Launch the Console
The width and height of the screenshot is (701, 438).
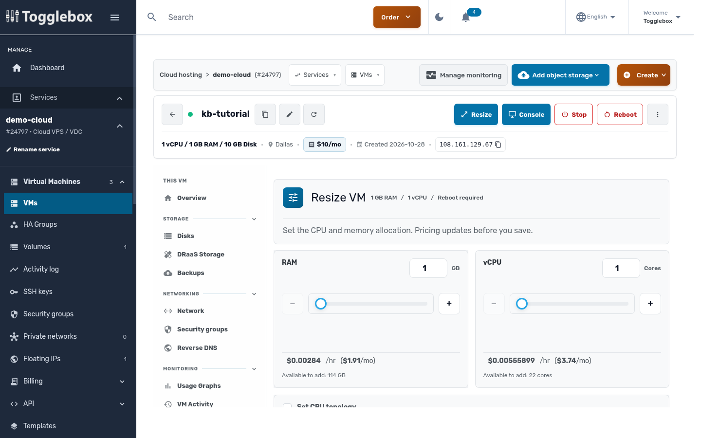tap(526, 114)
